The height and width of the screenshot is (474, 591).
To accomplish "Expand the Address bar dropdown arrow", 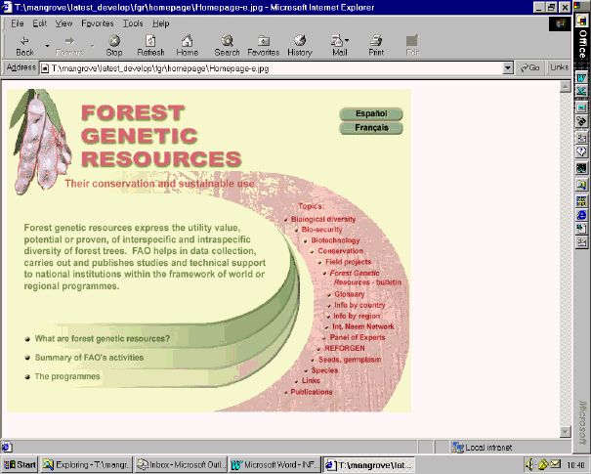I will 508,68.
